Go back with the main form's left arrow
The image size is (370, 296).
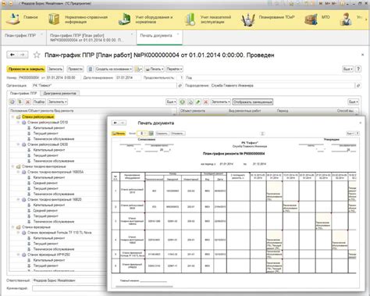click(x=12, y=55)
